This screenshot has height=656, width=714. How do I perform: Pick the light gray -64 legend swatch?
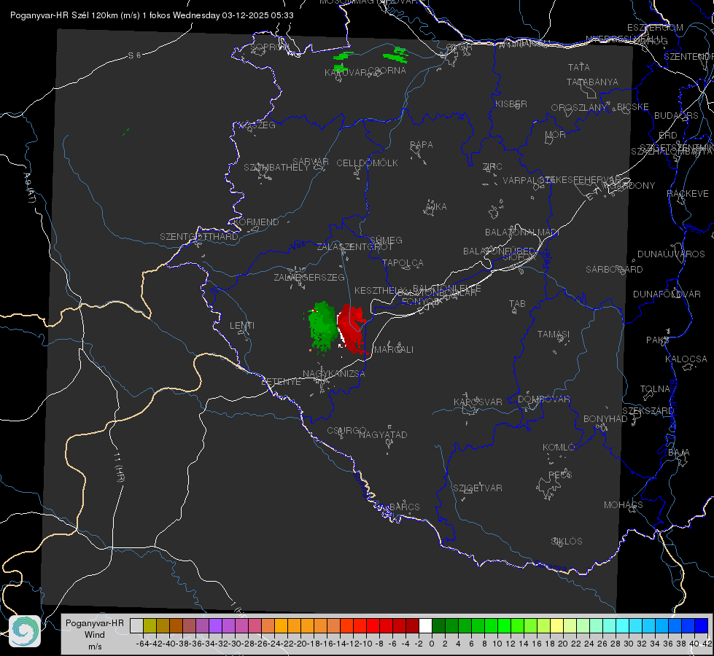[x=136, y=625]
